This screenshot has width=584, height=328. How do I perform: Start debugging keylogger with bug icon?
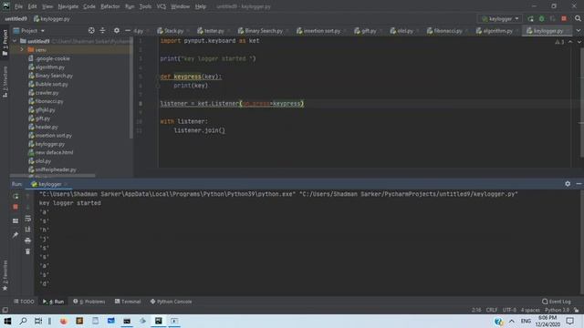tap(541, 18)
